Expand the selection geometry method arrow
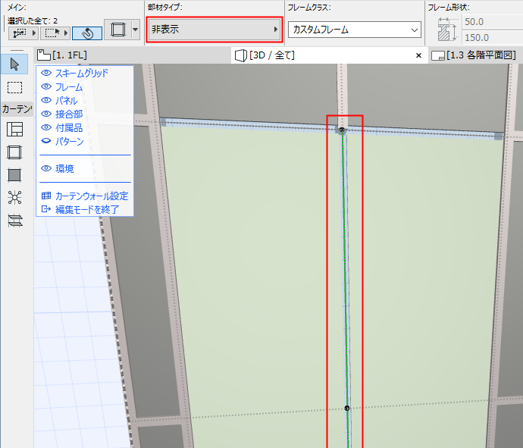Image resolution: width=523 pixels, height=448 pixels. 33,33
